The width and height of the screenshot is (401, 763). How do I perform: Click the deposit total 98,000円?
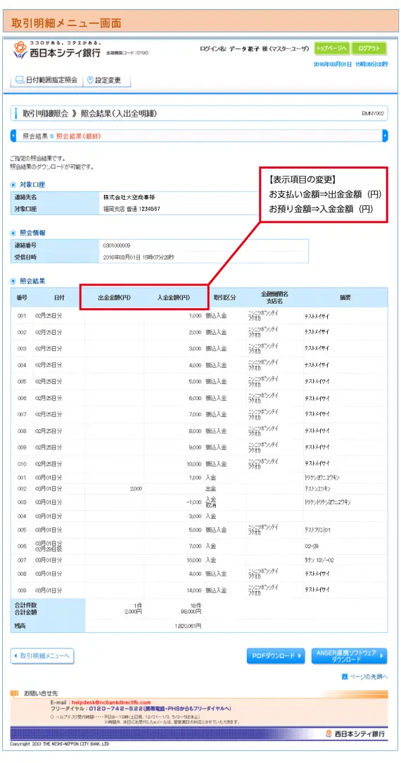pos(191,612)
